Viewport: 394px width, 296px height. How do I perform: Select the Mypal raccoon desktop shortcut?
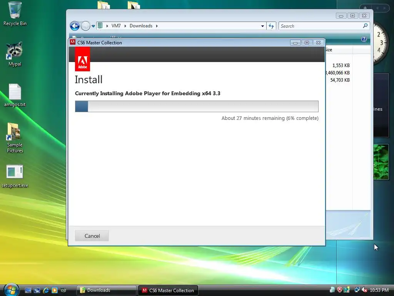pos(15,54)
